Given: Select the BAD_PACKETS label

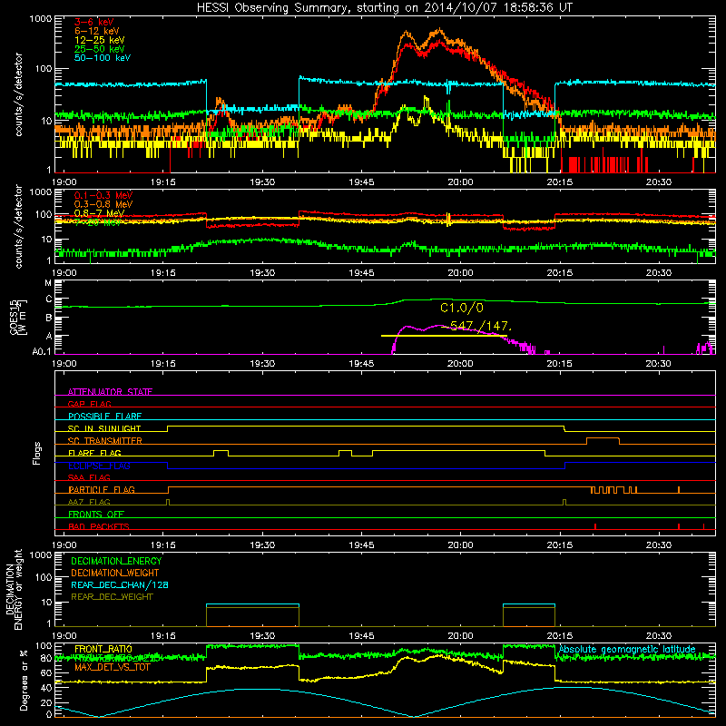Looking at the screenshot, I should 99,526.
